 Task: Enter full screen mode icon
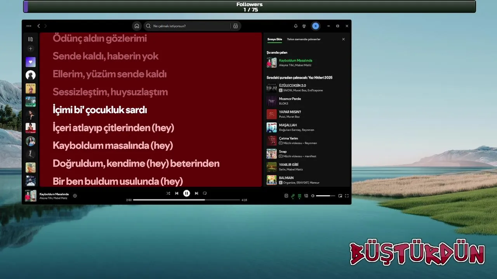347,196
